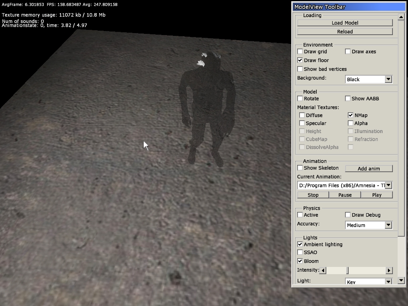Pause the current animation
This screenshot has height=306, width=408.
[x=345, y=195]
